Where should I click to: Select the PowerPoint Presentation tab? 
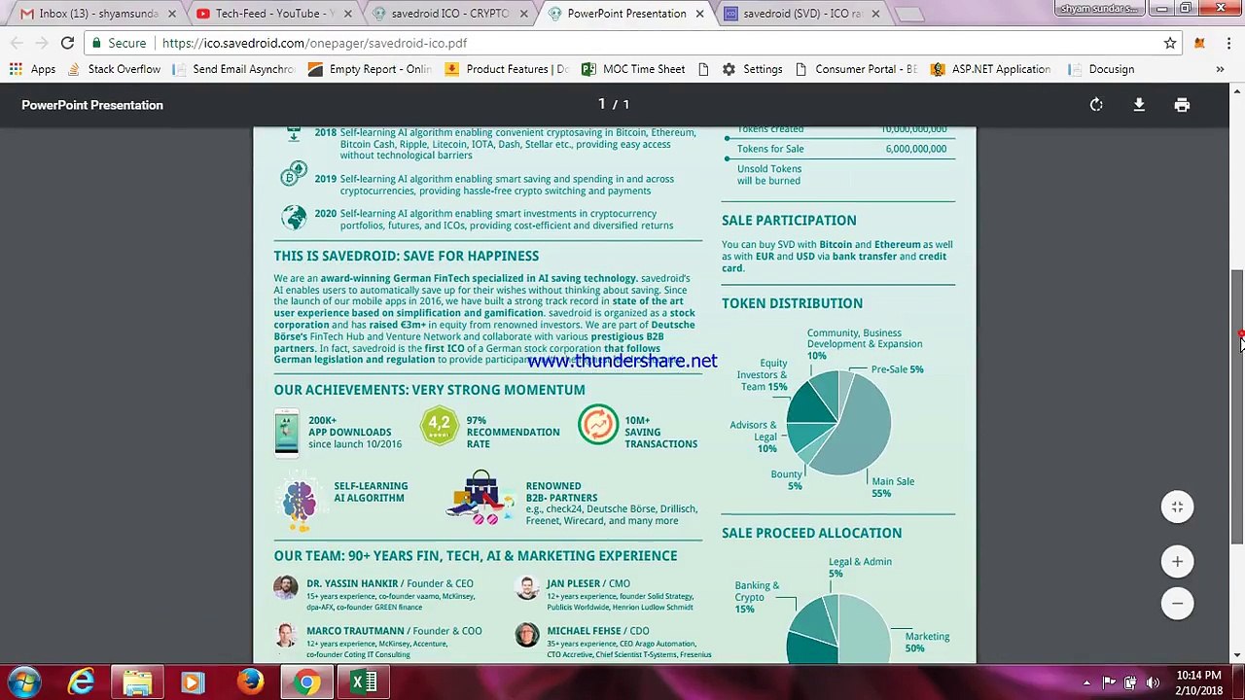click(627, 14)
